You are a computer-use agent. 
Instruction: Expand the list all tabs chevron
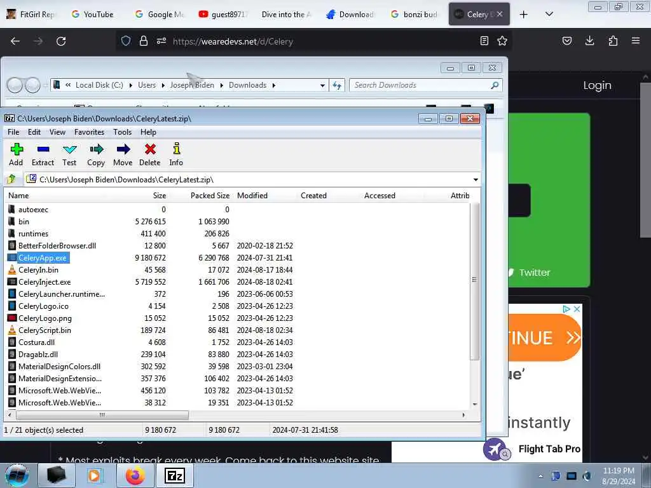[x=549, y=14]
